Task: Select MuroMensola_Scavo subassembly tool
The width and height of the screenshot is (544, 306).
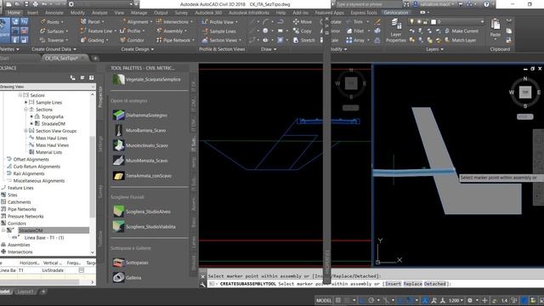Action: click(140, 161)
